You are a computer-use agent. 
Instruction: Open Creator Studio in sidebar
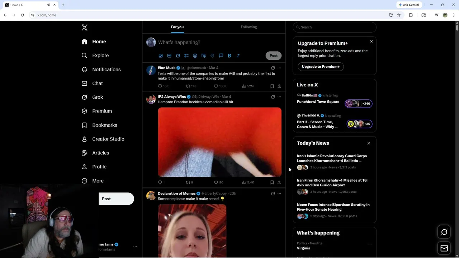(x=103, y=139)
